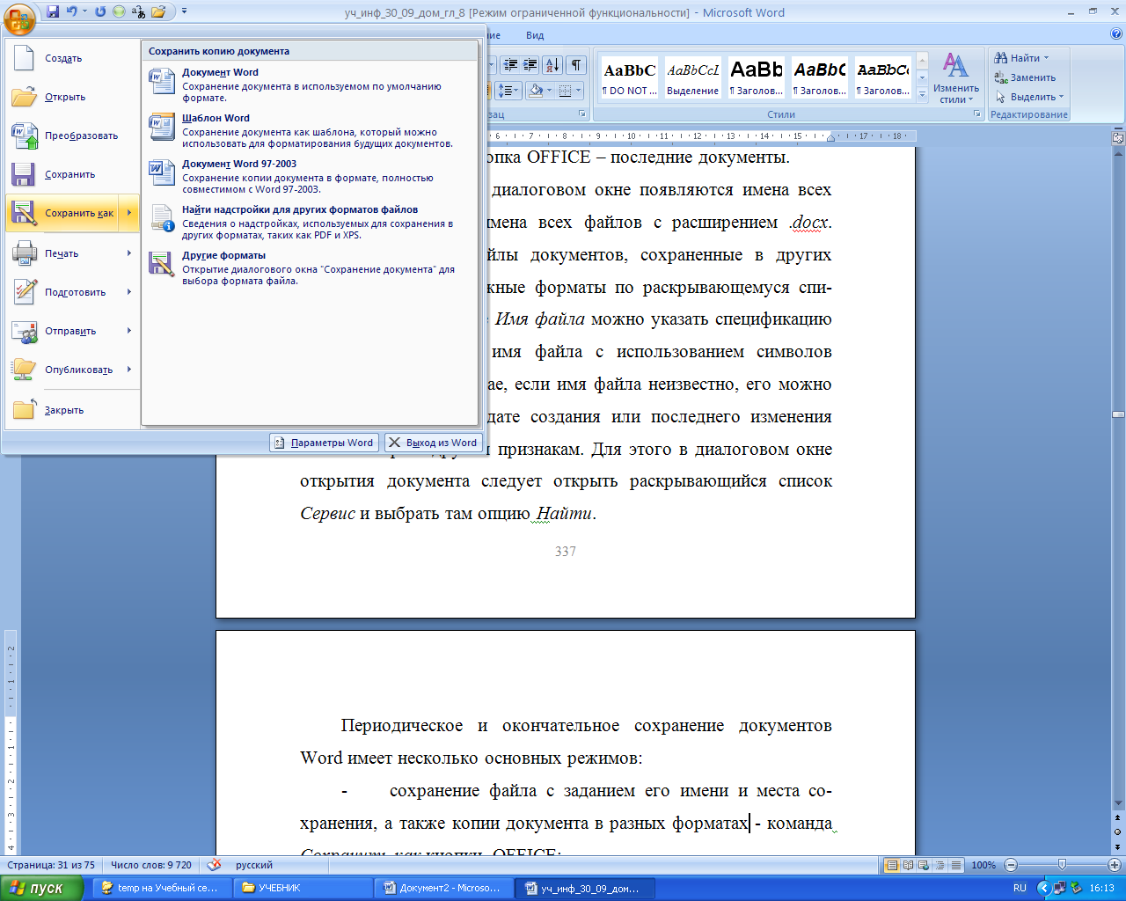Open the Undo history dropdown arrow

tap(85, 12)
